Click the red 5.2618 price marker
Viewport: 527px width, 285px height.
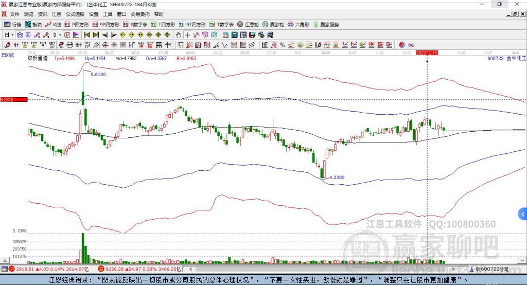click(x=14, y=99)
